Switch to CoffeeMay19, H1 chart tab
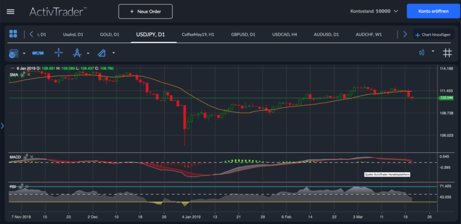This screenshot has height=224, width=461. pos(198,34)
